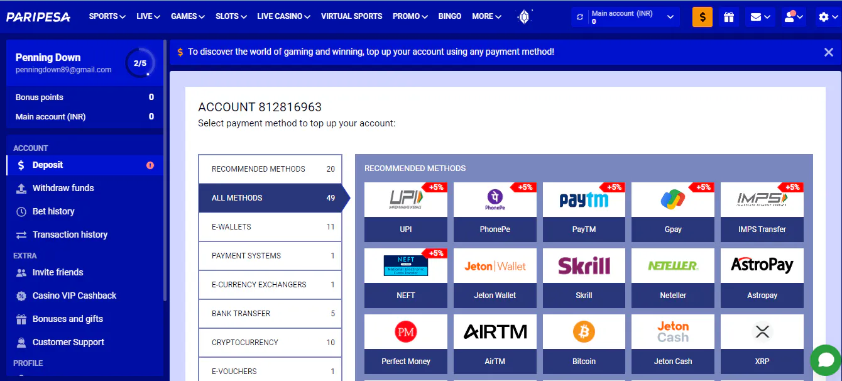Screen dimensions: 842x381
Task: Click the Bonus points row
Action: (84, 97)
